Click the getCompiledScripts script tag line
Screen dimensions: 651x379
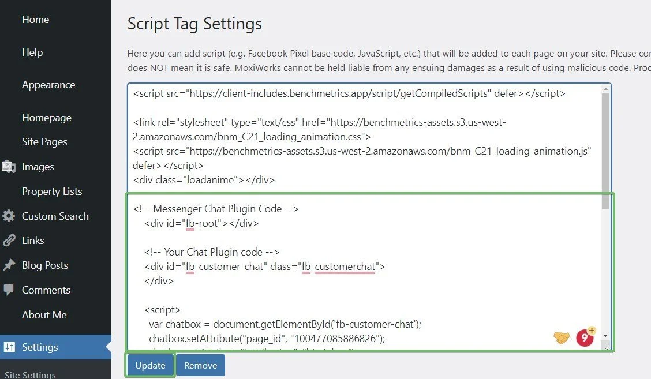(x=349, y=93)
